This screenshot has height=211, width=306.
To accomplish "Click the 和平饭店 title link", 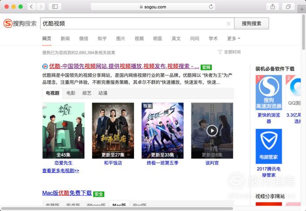I will point(113,163).
